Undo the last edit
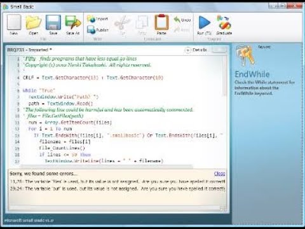The width and height of the screenshot is (305, 229). 182,20
